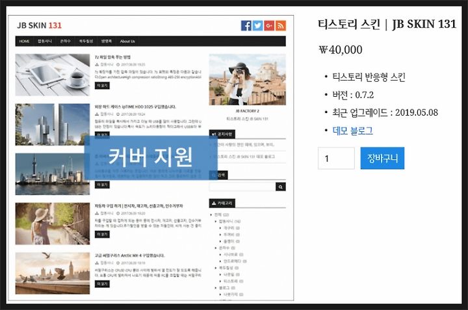Open the 방명록 menu item
This screenshot has width=468, height=310.
(106, 41)
